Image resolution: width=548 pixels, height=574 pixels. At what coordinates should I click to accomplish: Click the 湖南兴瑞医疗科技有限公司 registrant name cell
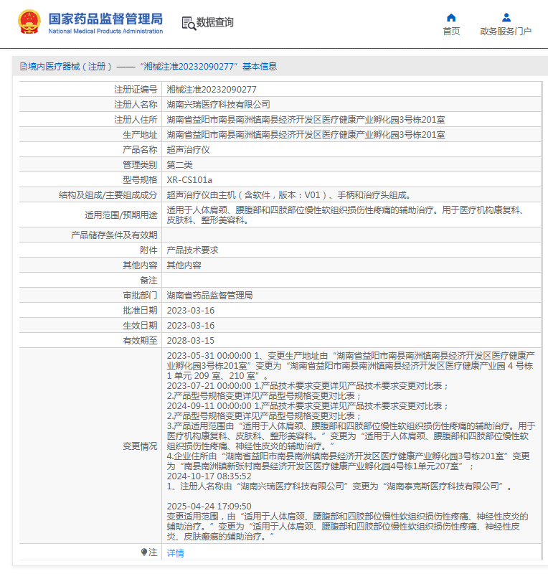[218, 104]
